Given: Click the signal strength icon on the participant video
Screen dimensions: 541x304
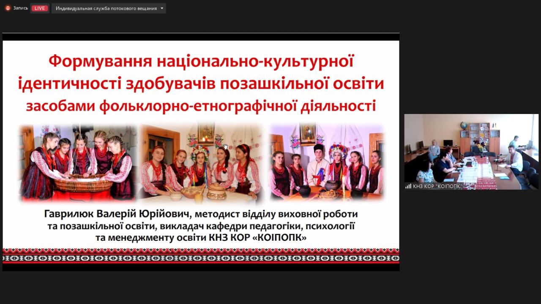Looking at the screenshot, I should pos(408,186).
